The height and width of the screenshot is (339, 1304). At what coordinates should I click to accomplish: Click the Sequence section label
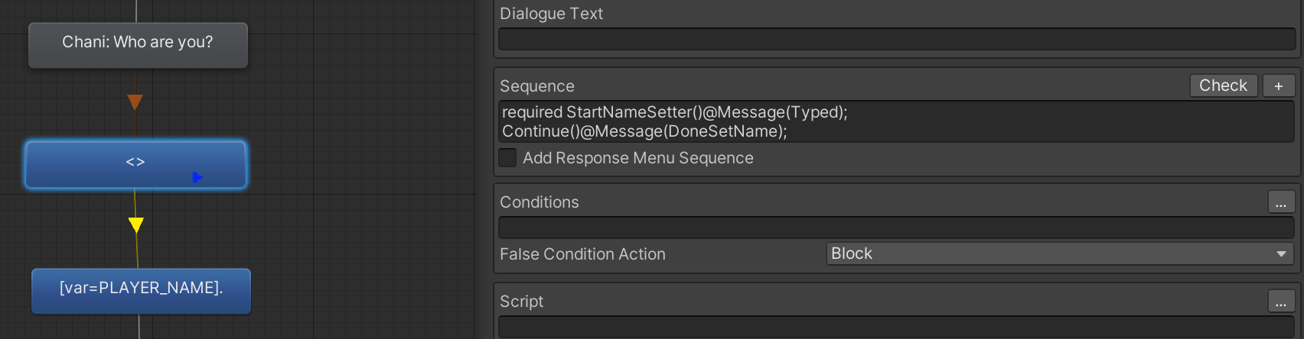coord(537,86)
